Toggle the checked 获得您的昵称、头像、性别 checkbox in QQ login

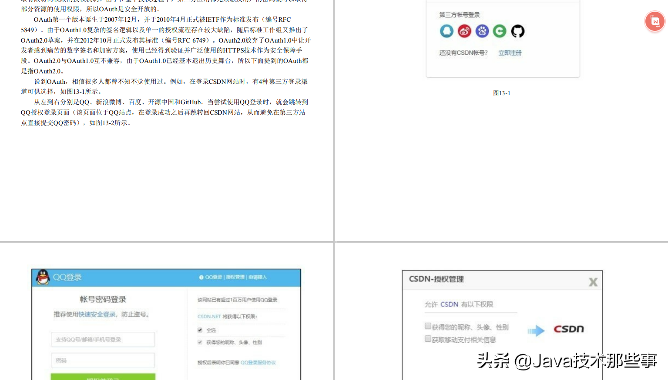point(200,342)
